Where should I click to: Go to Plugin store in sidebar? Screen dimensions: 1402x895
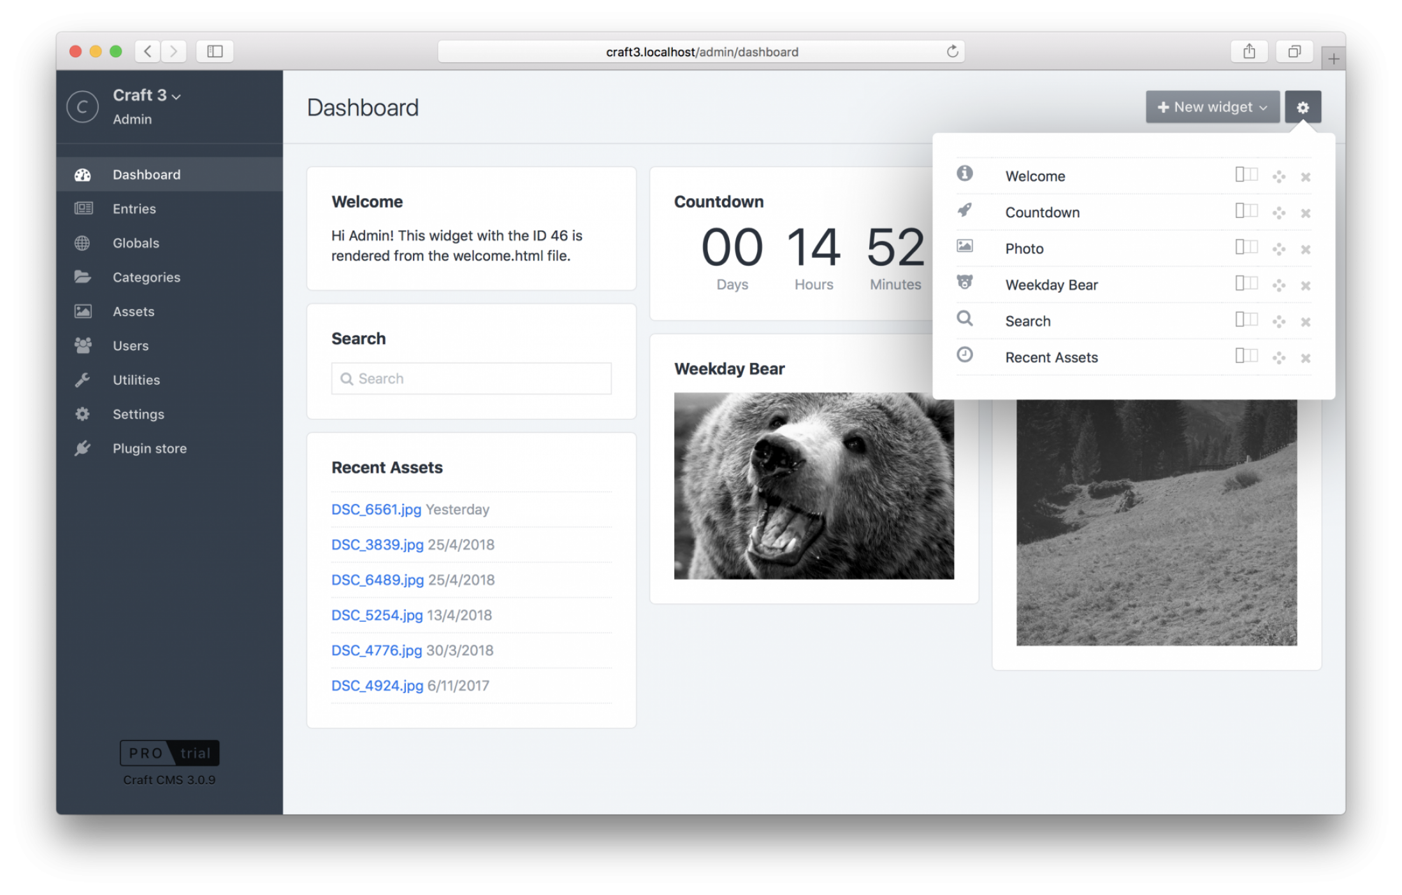coord(149,448)
